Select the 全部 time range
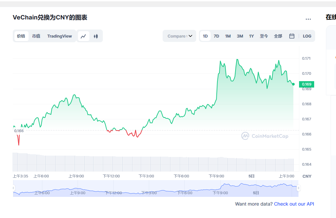336x218 pixels. [278, 36]
